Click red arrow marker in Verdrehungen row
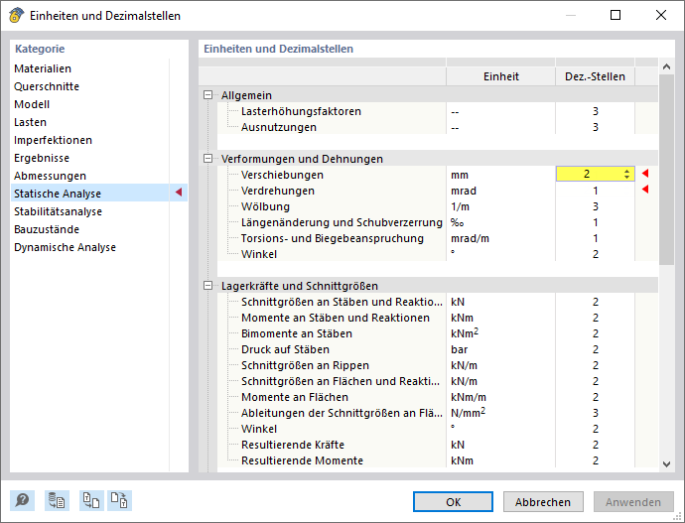Viewport: 685px width, 523px height. point(646,191)
